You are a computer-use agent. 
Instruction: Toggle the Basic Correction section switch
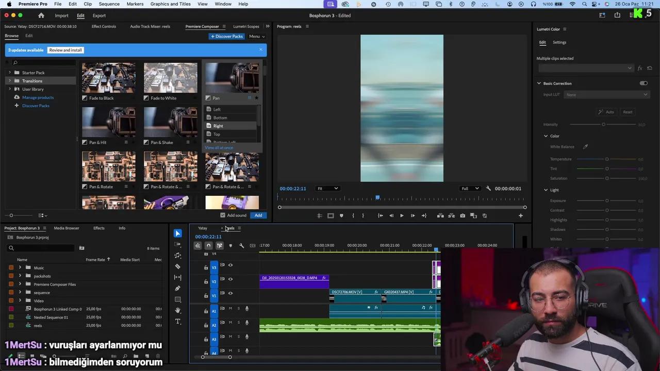tap(643, 83)
